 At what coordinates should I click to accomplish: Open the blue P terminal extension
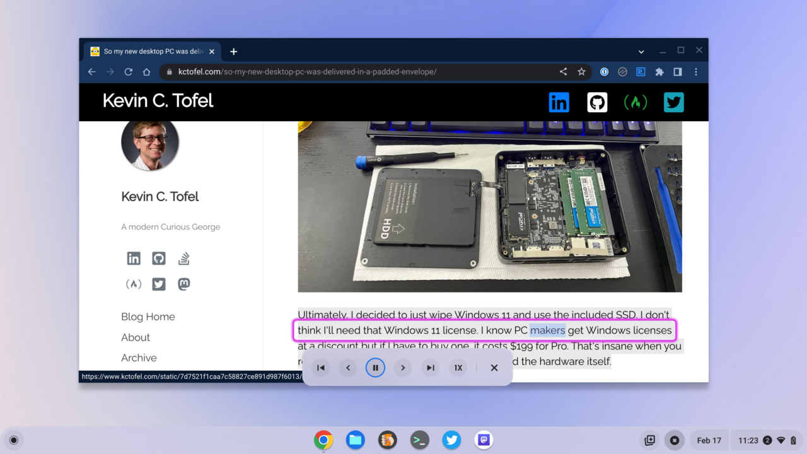641,72
